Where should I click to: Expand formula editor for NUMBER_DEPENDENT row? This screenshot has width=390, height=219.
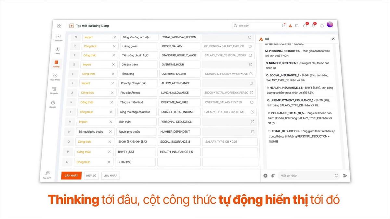click(253, 132)
